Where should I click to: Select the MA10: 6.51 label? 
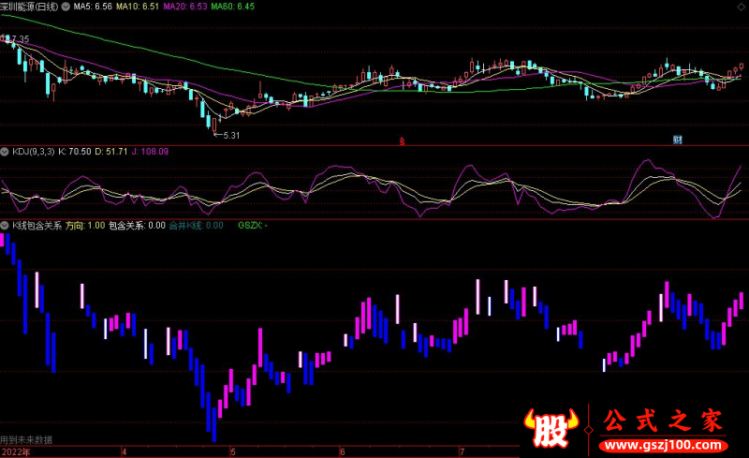pyautogui.click(x=138, y=7)
